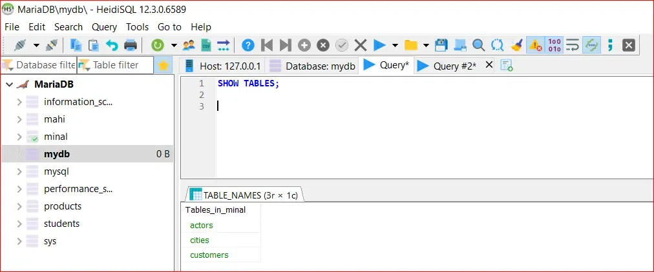Select the products database
Viewport: 654px width, 272px height.
(63, 206)
